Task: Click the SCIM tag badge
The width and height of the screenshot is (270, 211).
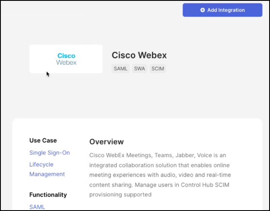Action: [x=158, y=69]
